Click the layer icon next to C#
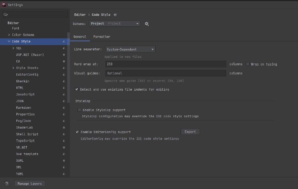The width and height of the screenshot is (298, 189). (x=64, y=61)
